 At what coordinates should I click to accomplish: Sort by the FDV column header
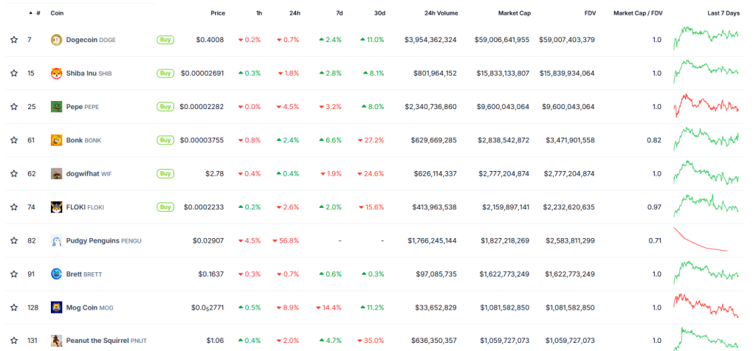[590, 13]
